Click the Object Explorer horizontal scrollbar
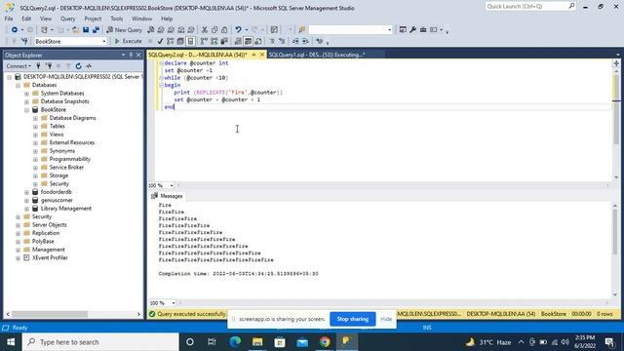Screen dimensions: 624x351 [50, 314]
